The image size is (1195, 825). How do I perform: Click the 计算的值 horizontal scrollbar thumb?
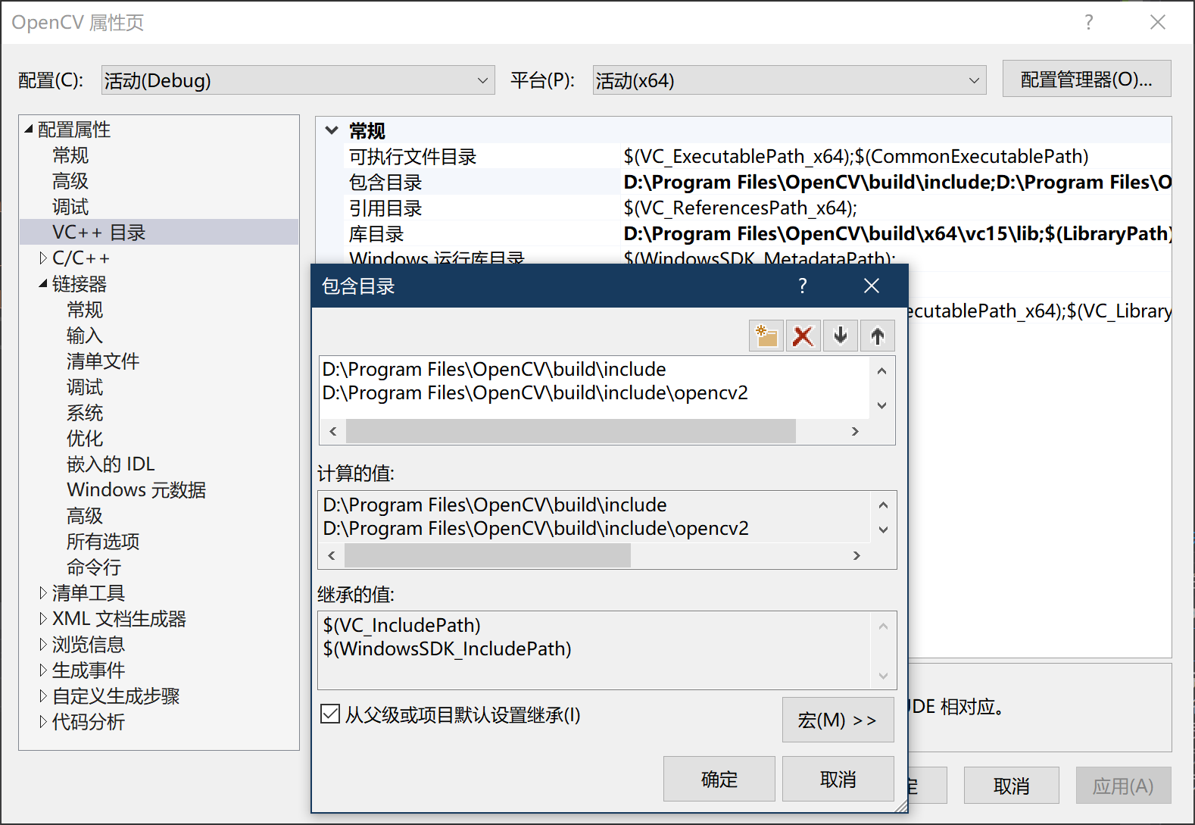click(488, 555)
